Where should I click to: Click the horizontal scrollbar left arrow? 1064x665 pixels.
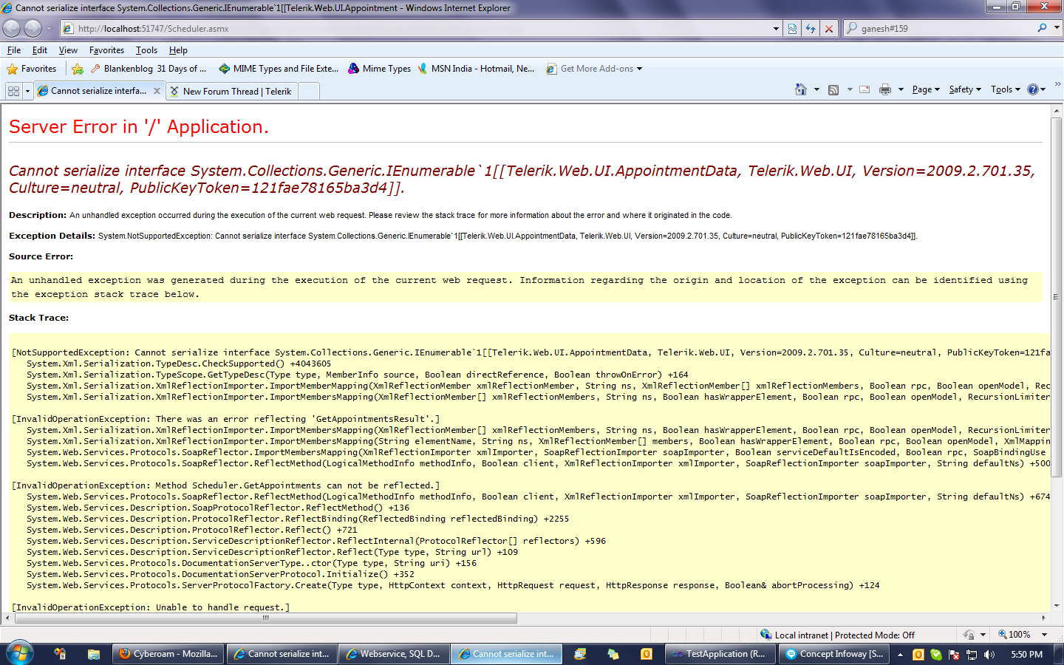tap(7, 618)
